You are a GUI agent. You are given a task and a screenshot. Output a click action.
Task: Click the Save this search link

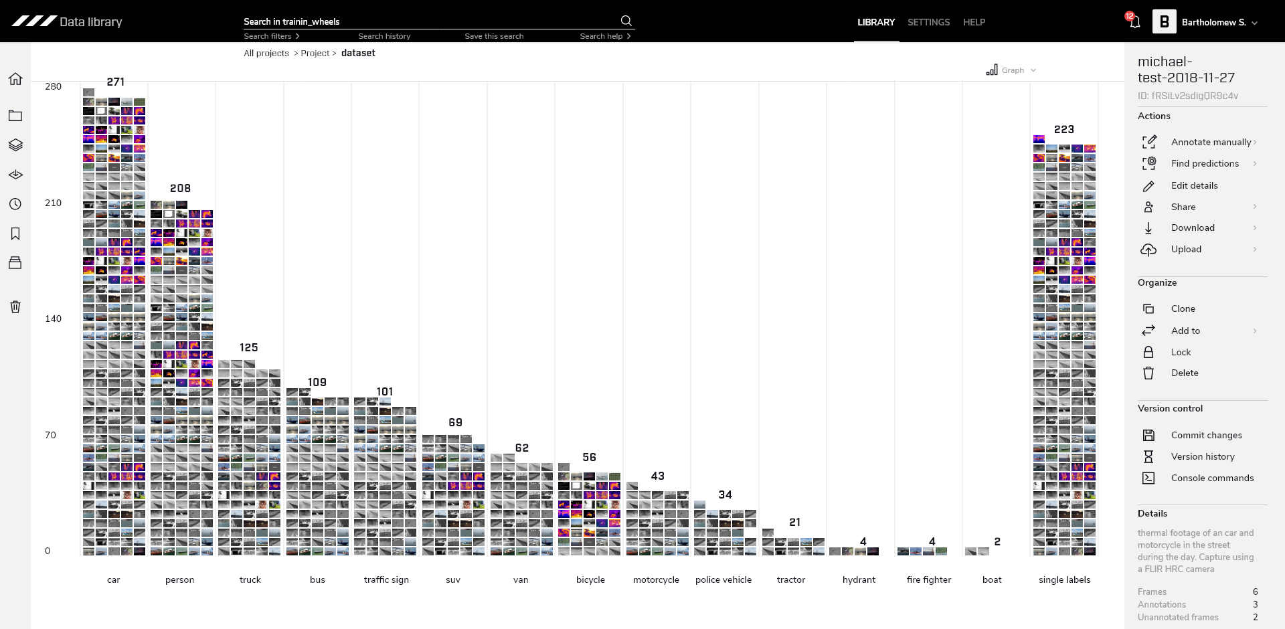(494, 36)
